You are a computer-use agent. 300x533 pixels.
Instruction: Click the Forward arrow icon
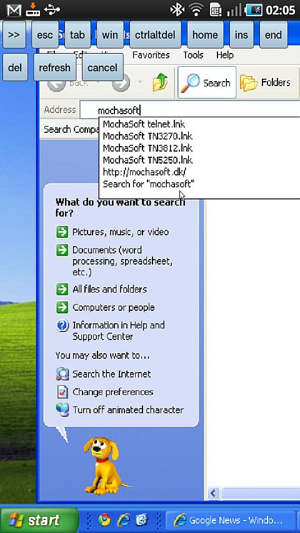tap(121, 83)
